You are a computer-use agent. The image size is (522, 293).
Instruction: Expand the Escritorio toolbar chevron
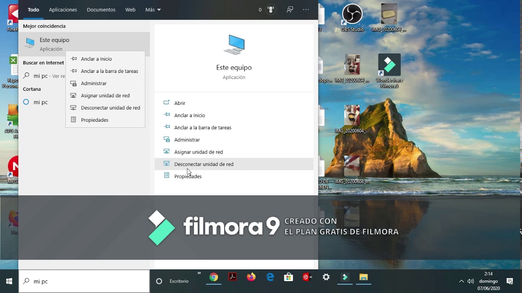coord(199,273)
